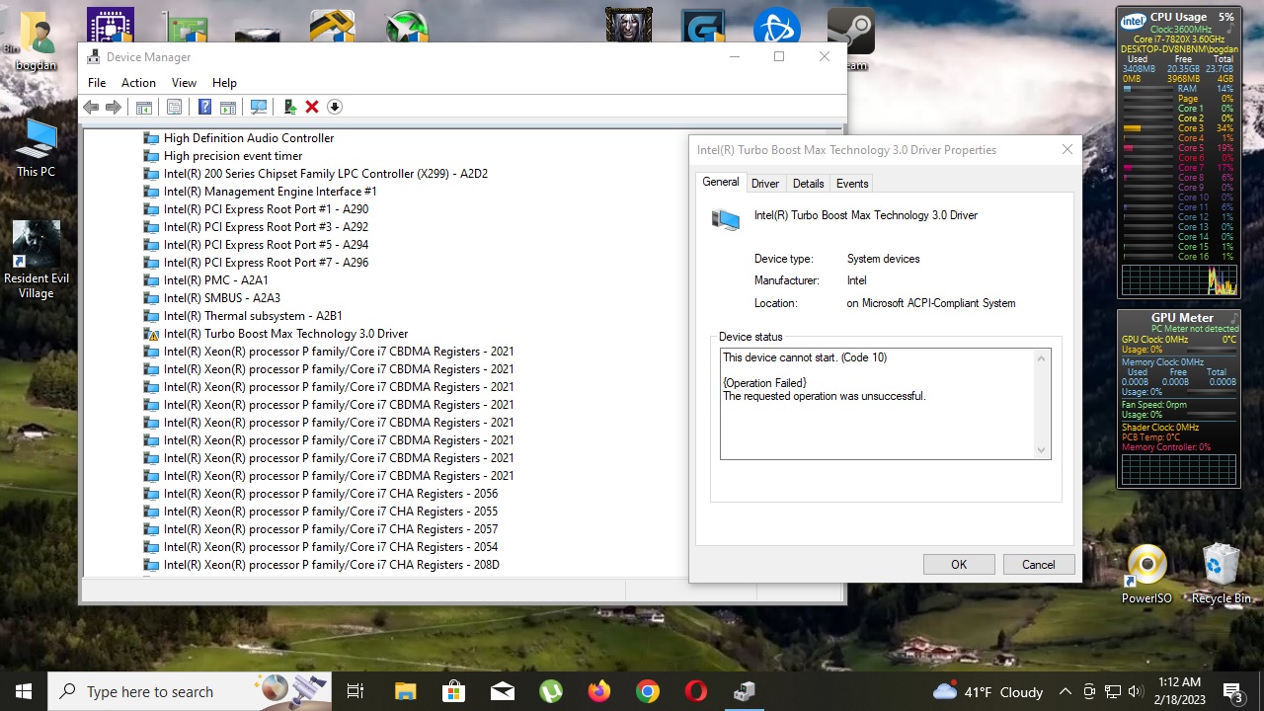Open Task View from the taskbar
This screenshot has width=1264, height=711.
355,691
